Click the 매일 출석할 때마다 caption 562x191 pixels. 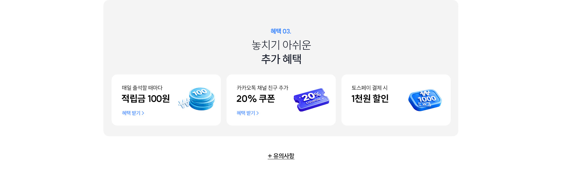pyautogui.click(x=142, y=88)
